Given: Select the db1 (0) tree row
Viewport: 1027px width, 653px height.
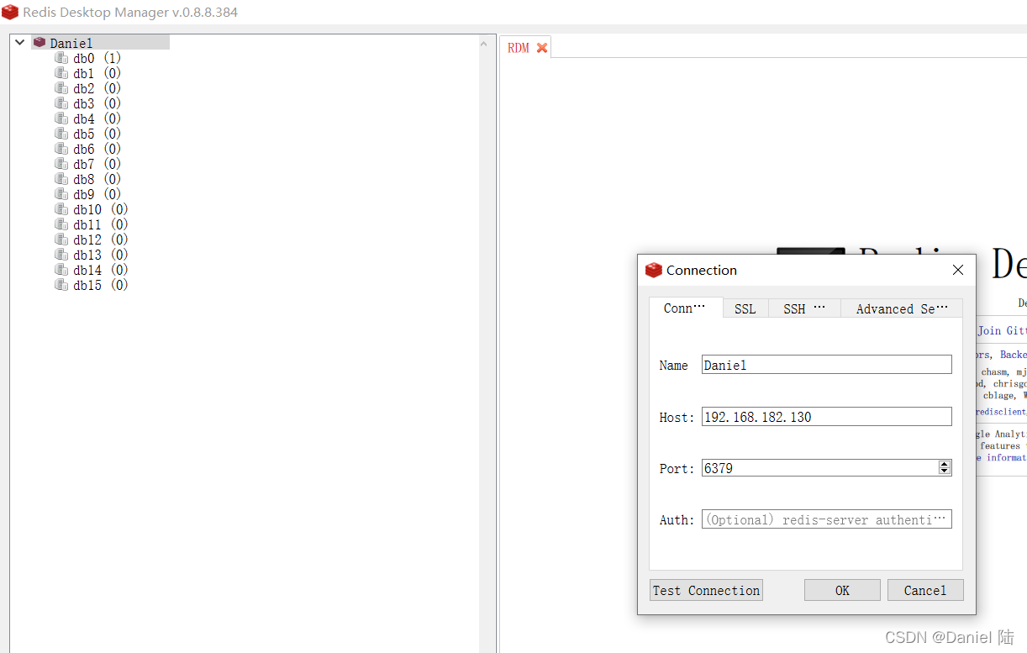Looking at the screenshot, I should (88, 73).
